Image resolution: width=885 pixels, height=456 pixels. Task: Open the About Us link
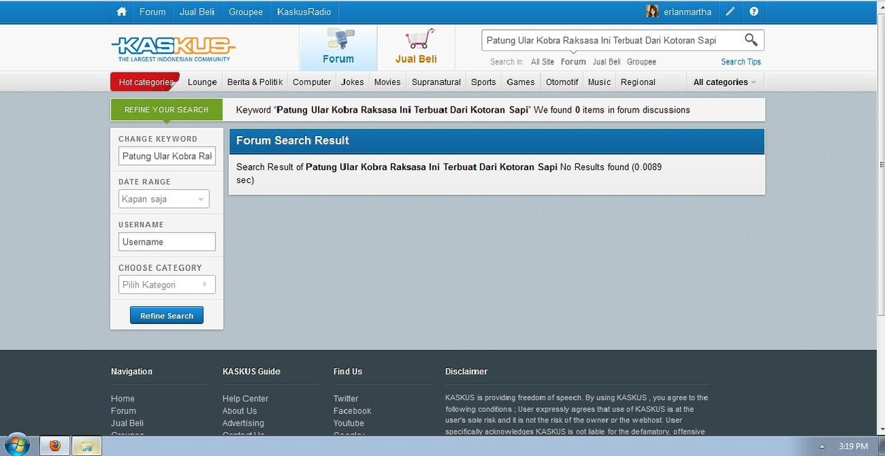coord(240,411)
